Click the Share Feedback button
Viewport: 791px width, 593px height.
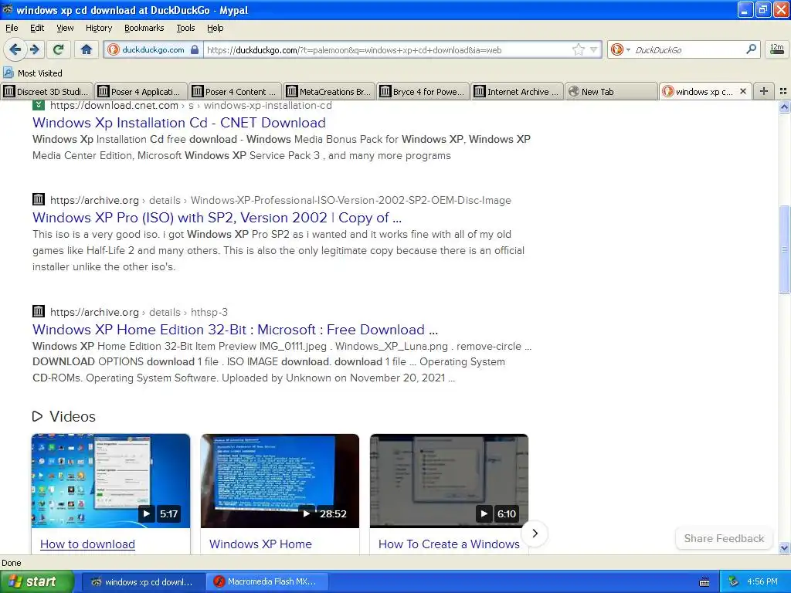coord(724,538)
